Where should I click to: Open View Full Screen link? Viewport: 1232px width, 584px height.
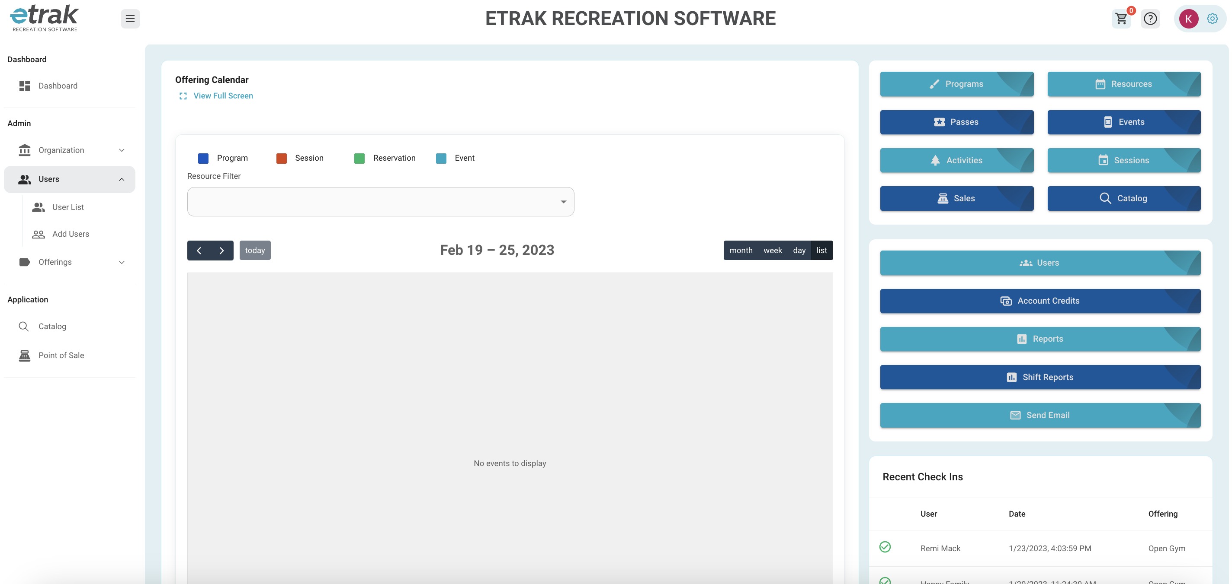223,96
